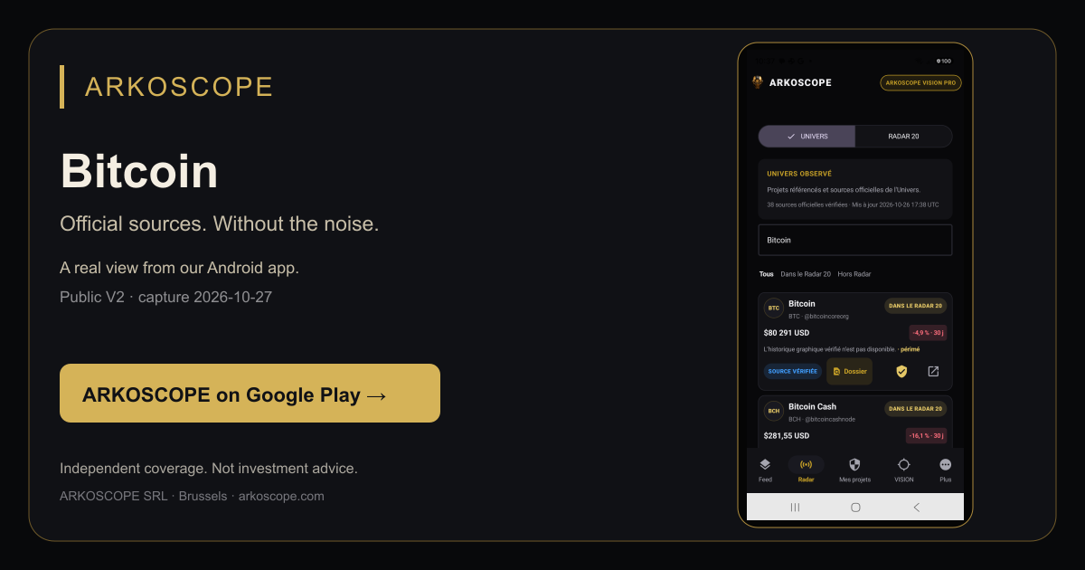Click the yellow verified shield on Bitcoin card

901,371
